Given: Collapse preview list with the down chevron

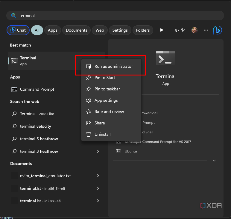Looking at the screenshot, I should (x=214, y=161).
